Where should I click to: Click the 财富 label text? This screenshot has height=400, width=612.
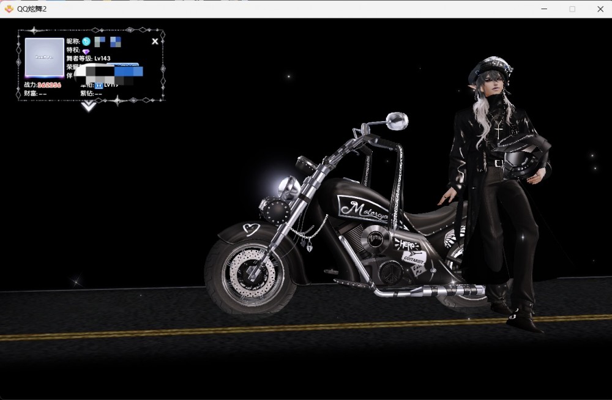(x=30, y=93)
